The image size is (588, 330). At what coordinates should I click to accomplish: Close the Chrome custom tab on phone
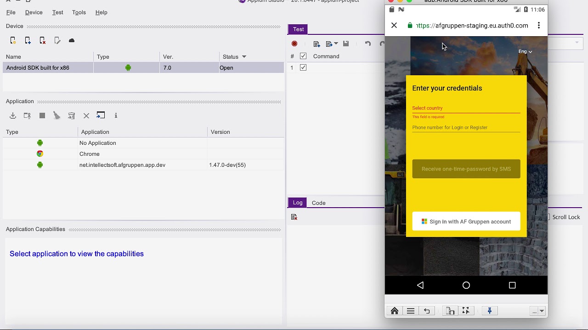tap(394, 26)
